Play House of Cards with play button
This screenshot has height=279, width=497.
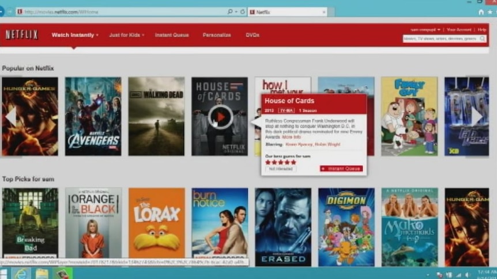220,117
